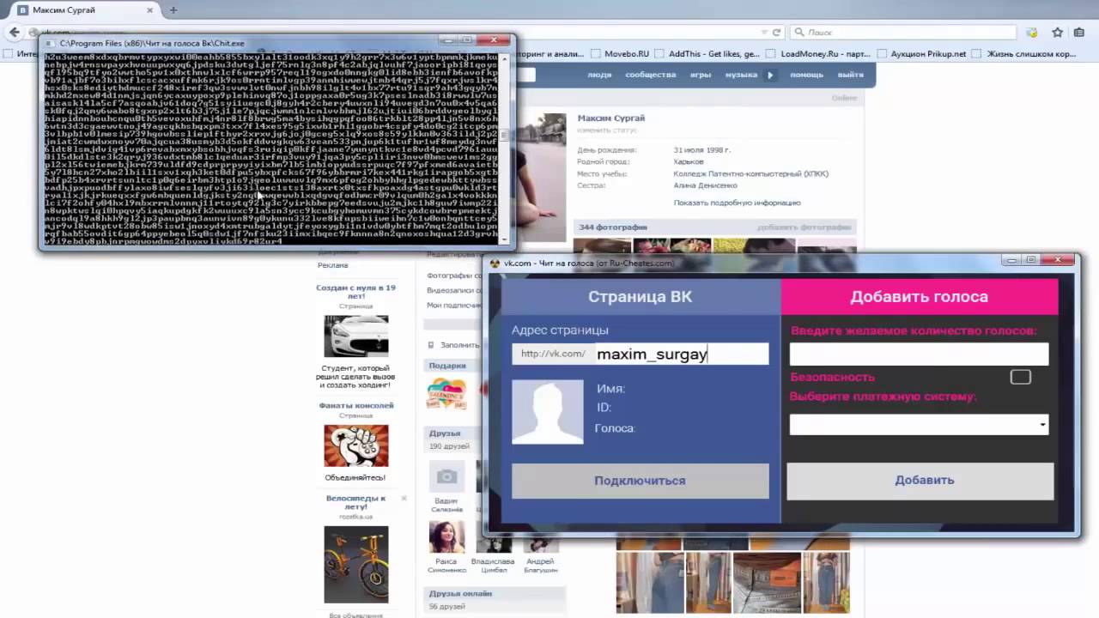
Task: Click the desired votes amount input field
Action: click(x=919, y=354)
